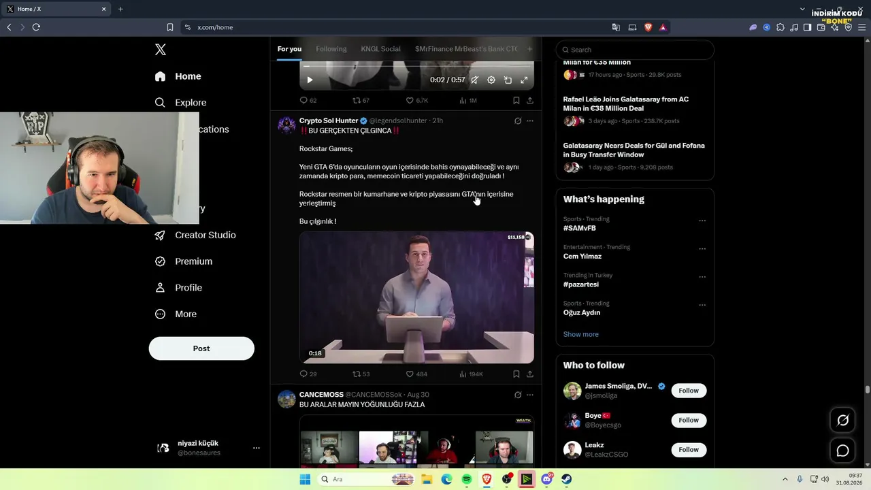Open the browser extensions puzzle icon
This screenshot has width=871, height=490.
780,27
